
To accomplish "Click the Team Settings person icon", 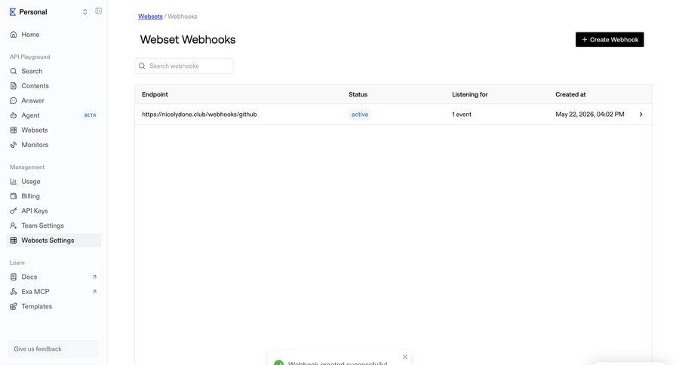I will pos(14,225).
